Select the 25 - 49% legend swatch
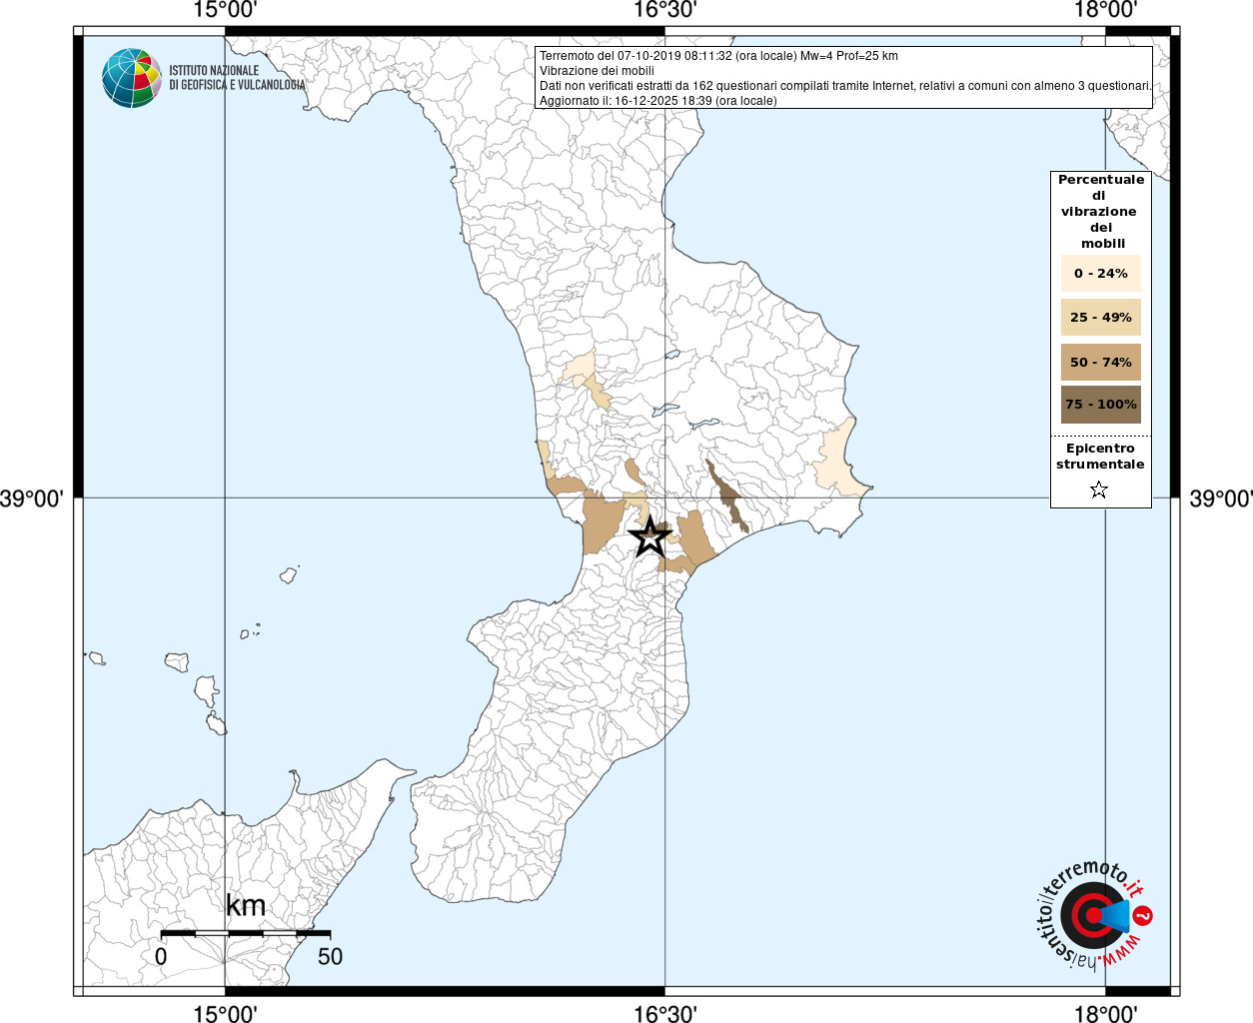 tap(1101, 317)
